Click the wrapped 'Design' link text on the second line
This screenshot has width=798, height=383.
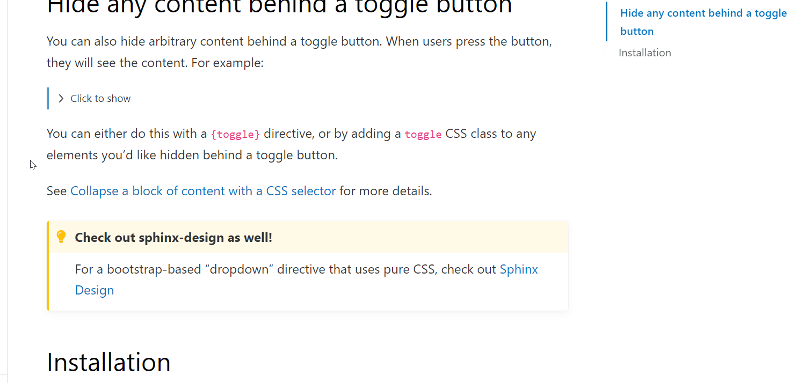click(95, 290)
